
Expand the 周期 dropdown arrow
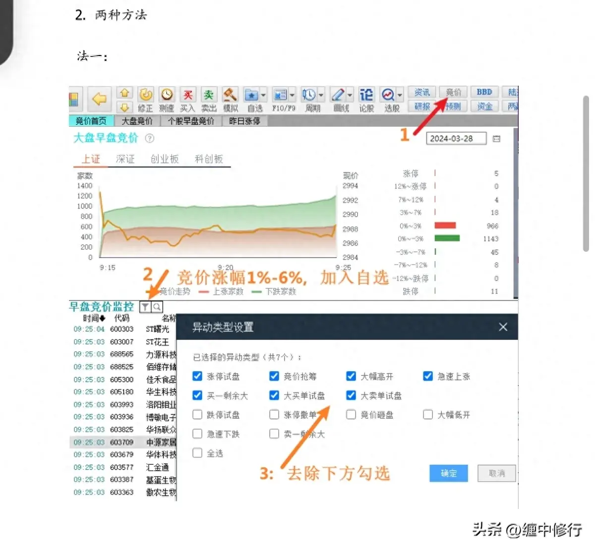321,95
